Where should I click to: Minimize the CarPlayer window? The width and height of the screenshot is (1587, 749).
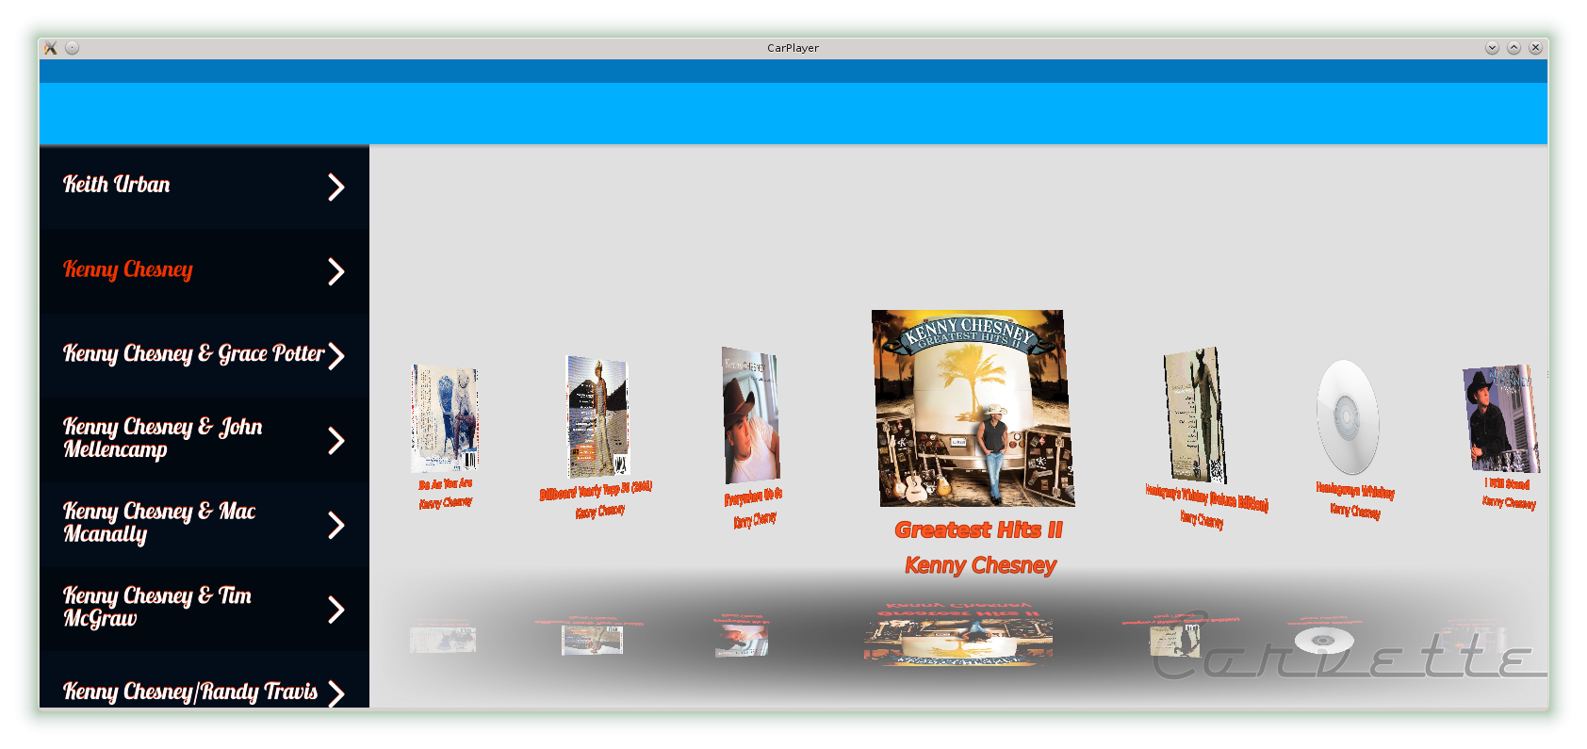pos(1492,48)
